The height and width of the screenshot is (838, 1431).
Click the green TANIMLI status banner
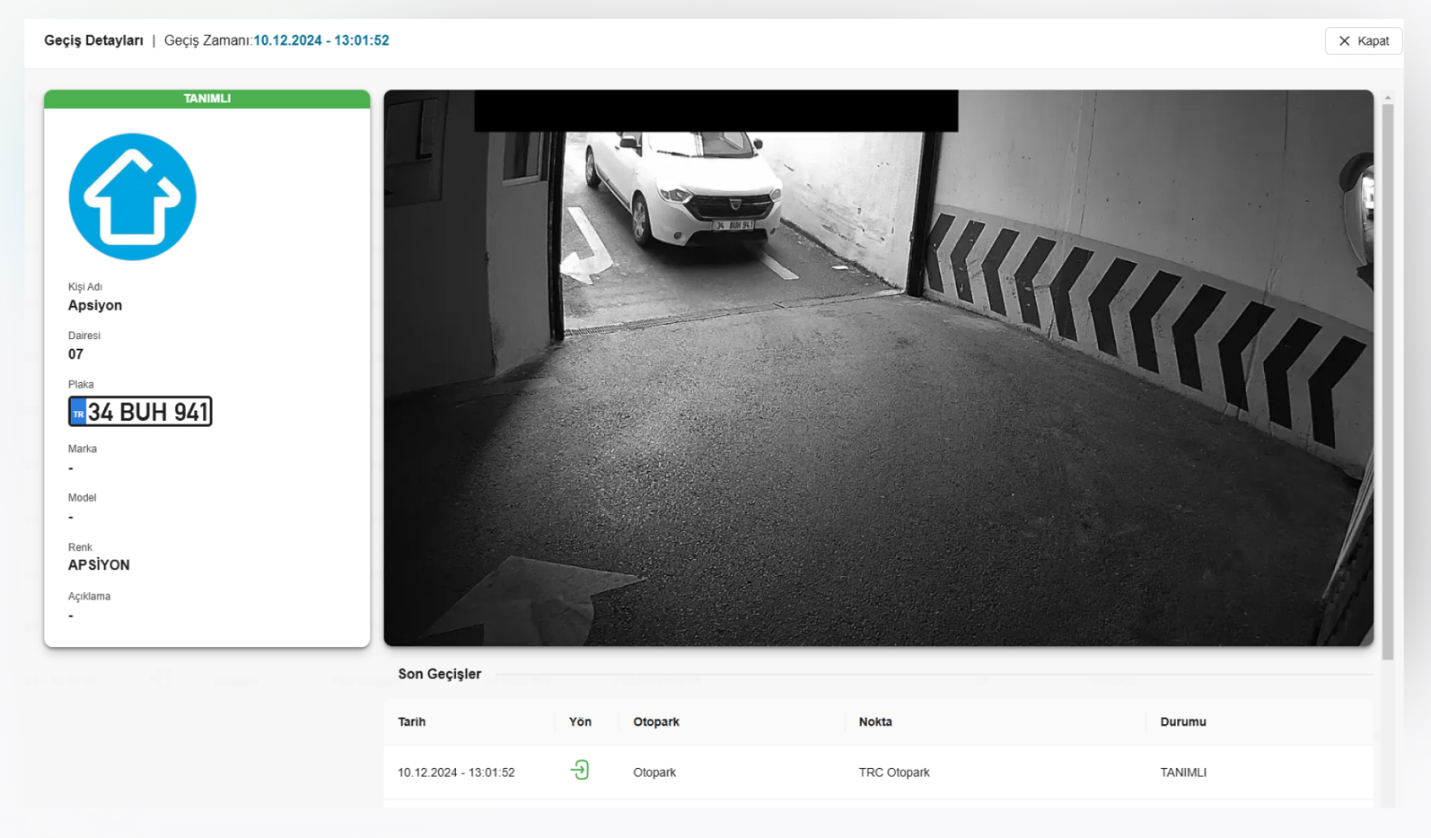pos(206,99)
